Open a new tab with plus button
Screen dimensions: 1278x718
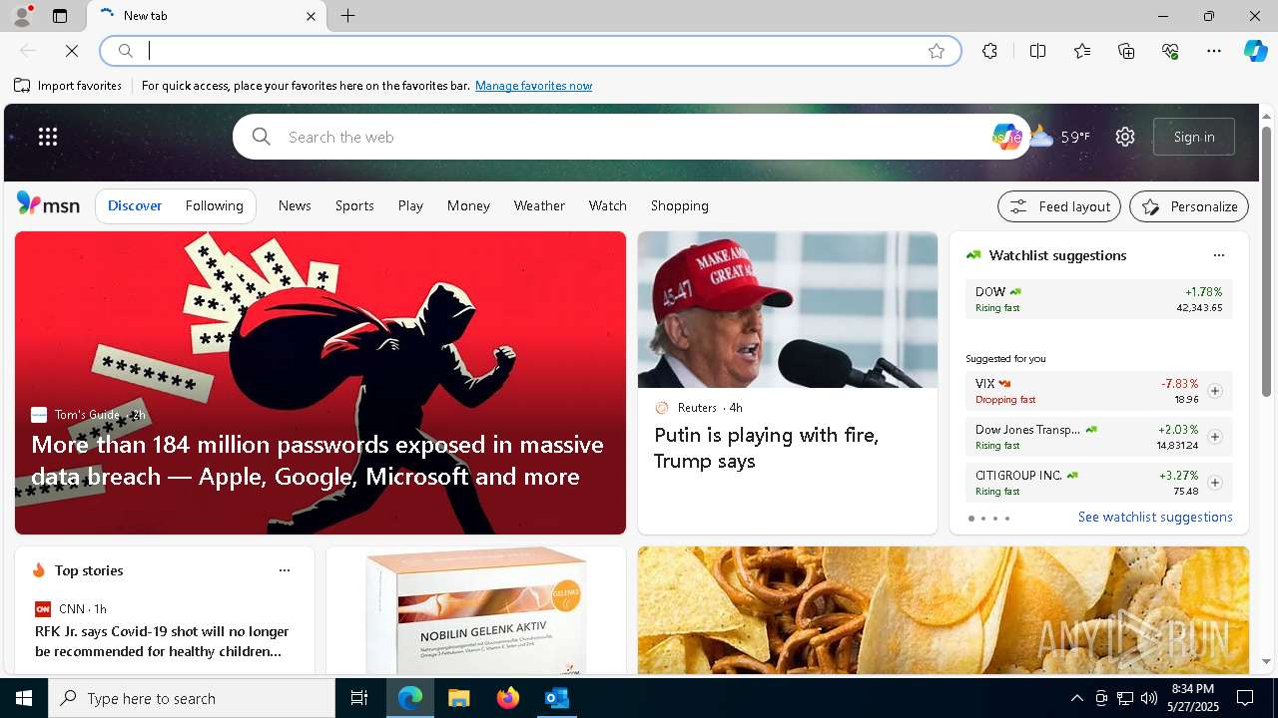[x=348, y=16]
